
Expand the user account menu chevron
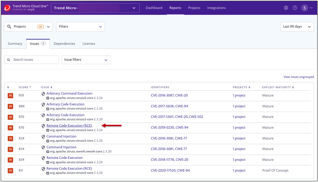[x=311, y=8]
